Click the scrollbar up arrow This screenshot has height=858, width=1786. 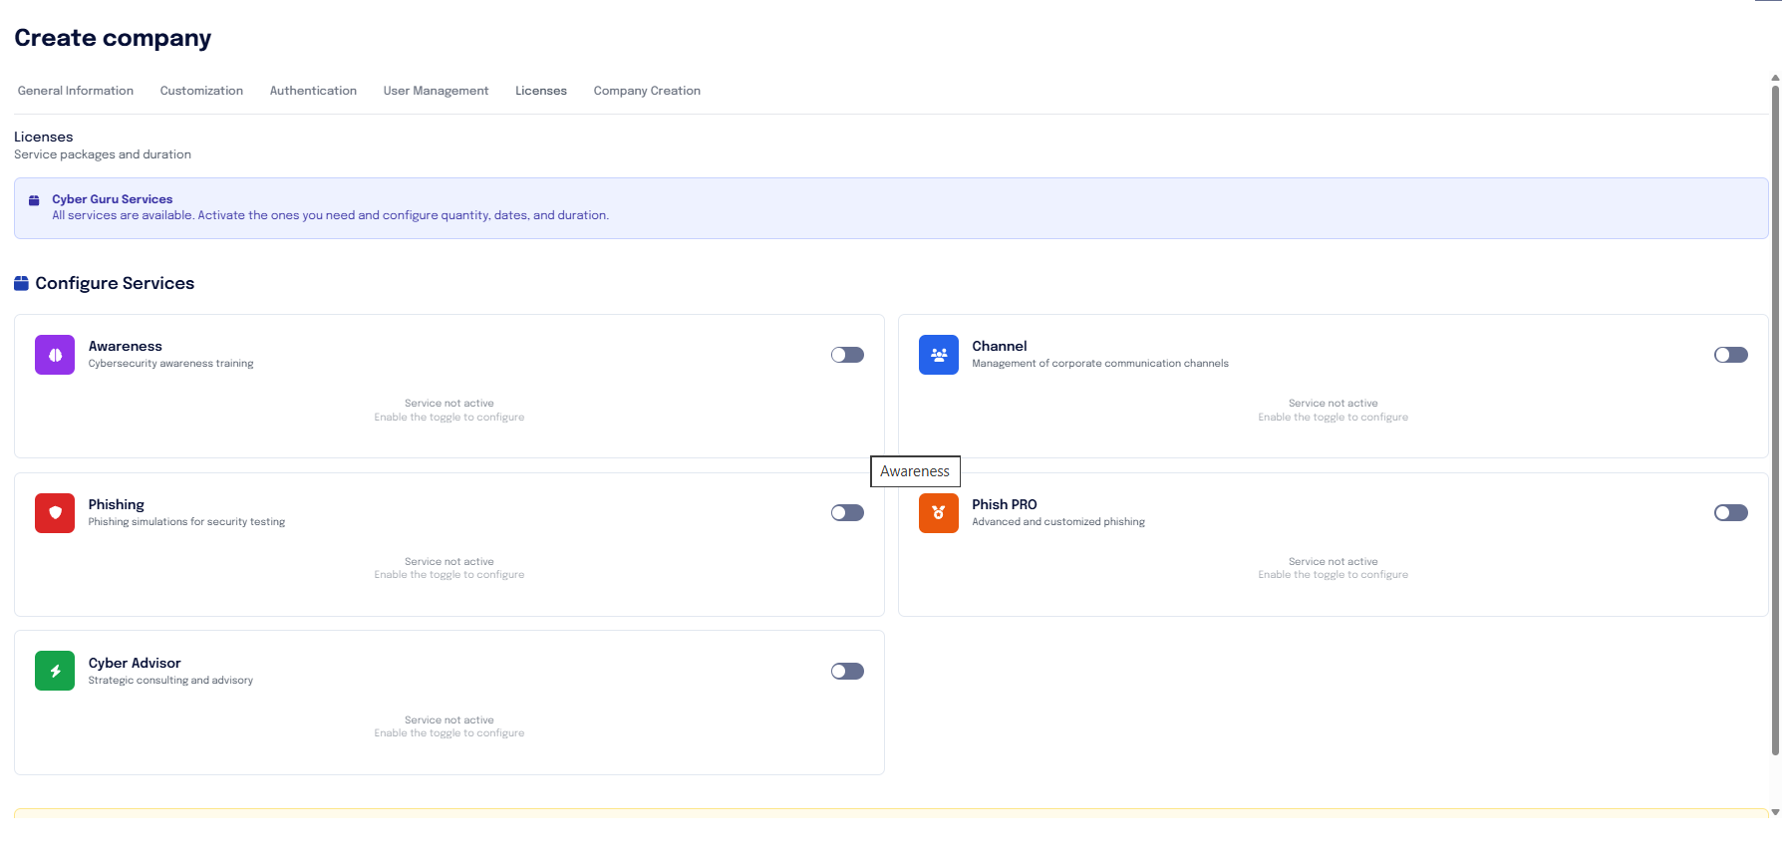pos(1775,77)
